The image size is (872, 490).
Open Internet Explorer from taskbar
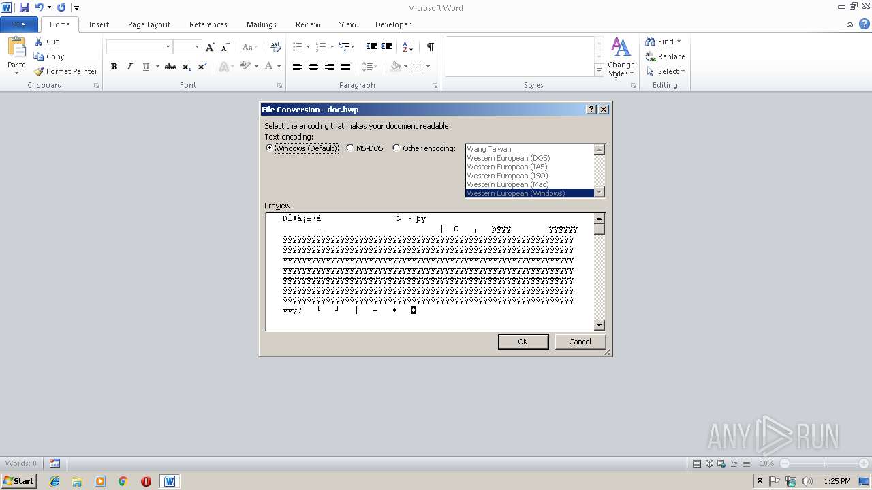(54, 481)
